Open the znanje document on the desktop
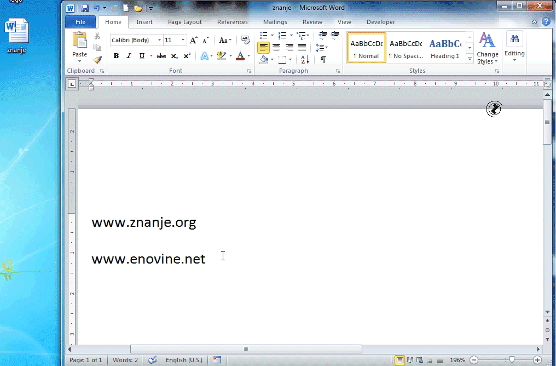 tap(16, 36)
